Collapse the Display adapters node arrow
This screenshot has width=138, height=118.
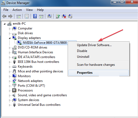point(10,38)
